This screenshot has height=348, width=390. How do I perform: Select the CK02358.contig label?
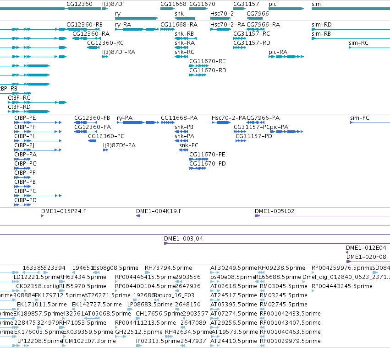point(38,286)
